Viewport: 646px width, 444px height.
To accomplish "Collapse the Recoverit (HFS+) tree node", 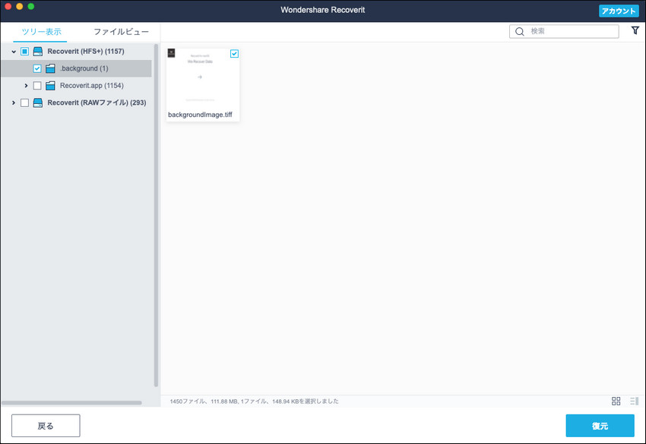I will [14, 52].
